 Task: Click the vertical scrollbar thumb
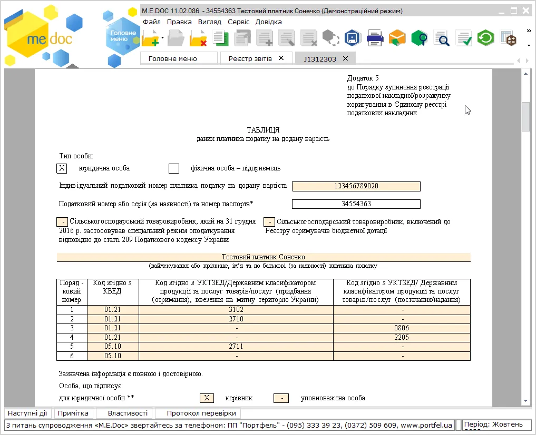(x=525, y=117)
